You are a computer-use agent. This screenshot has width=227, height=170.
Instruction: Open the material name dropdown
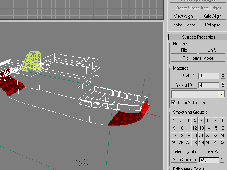pyautogui.click(x=221, y=94)
